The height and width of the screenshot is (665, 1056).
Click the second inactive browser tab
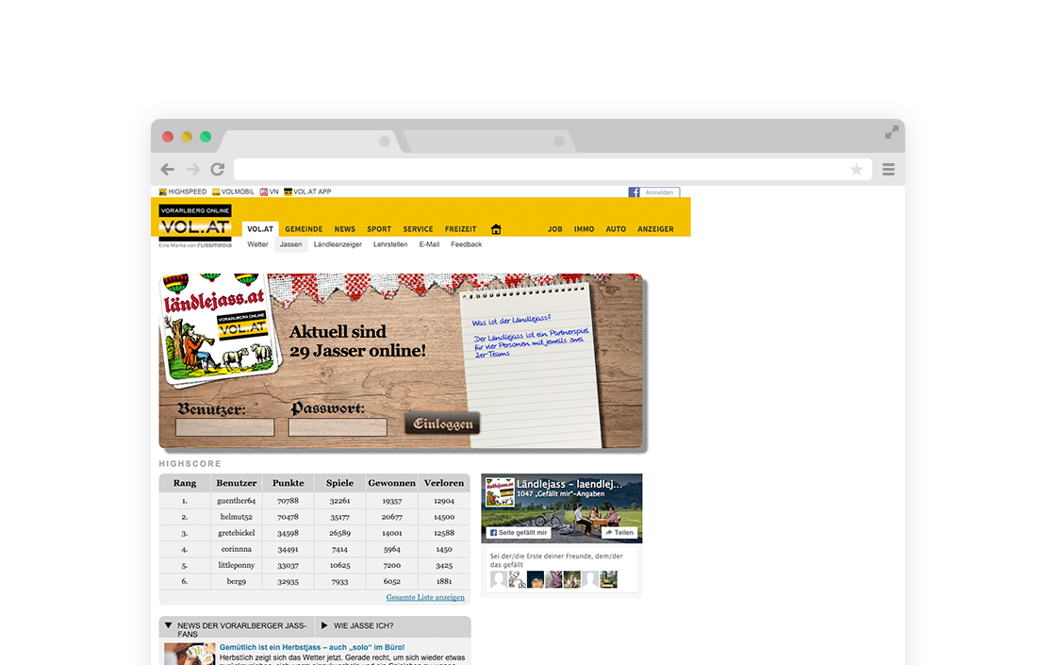click(489, 141)
